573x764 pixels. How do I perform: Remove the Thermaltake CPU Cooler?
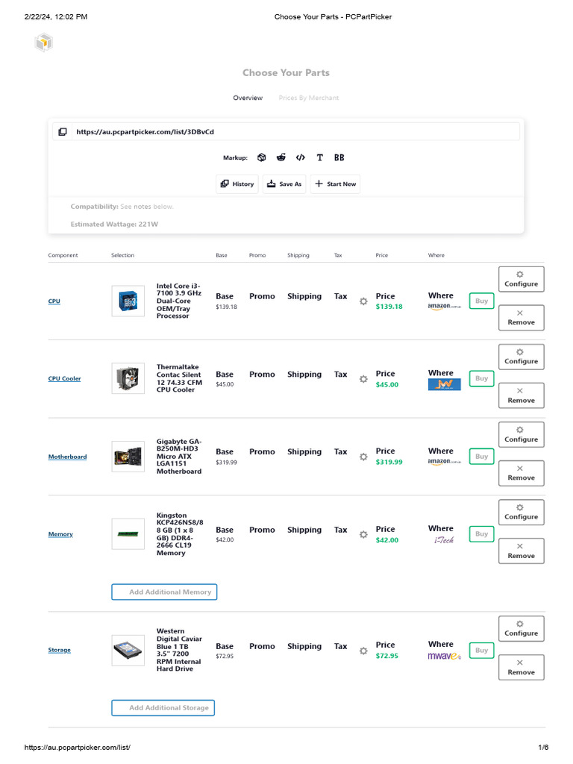(x=521, y=395)
